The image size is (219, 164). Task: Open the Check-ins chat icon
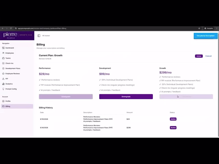tap(3, 63)
